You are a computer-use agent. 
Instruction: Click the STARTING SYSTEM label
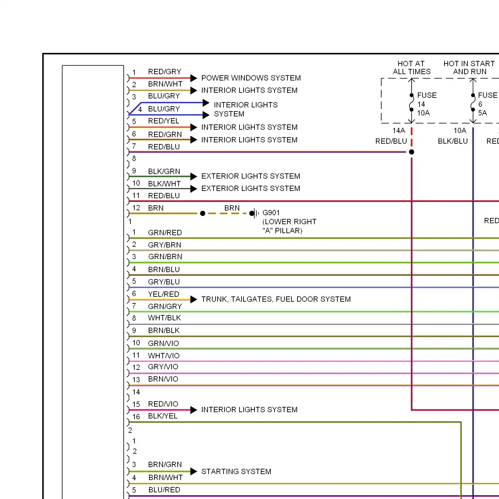coord(236,471)
